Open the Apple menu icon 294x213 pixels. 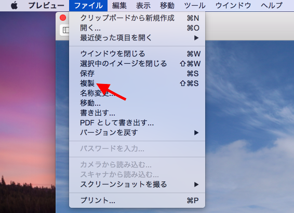pyautogui.click(x=14, y=5)
